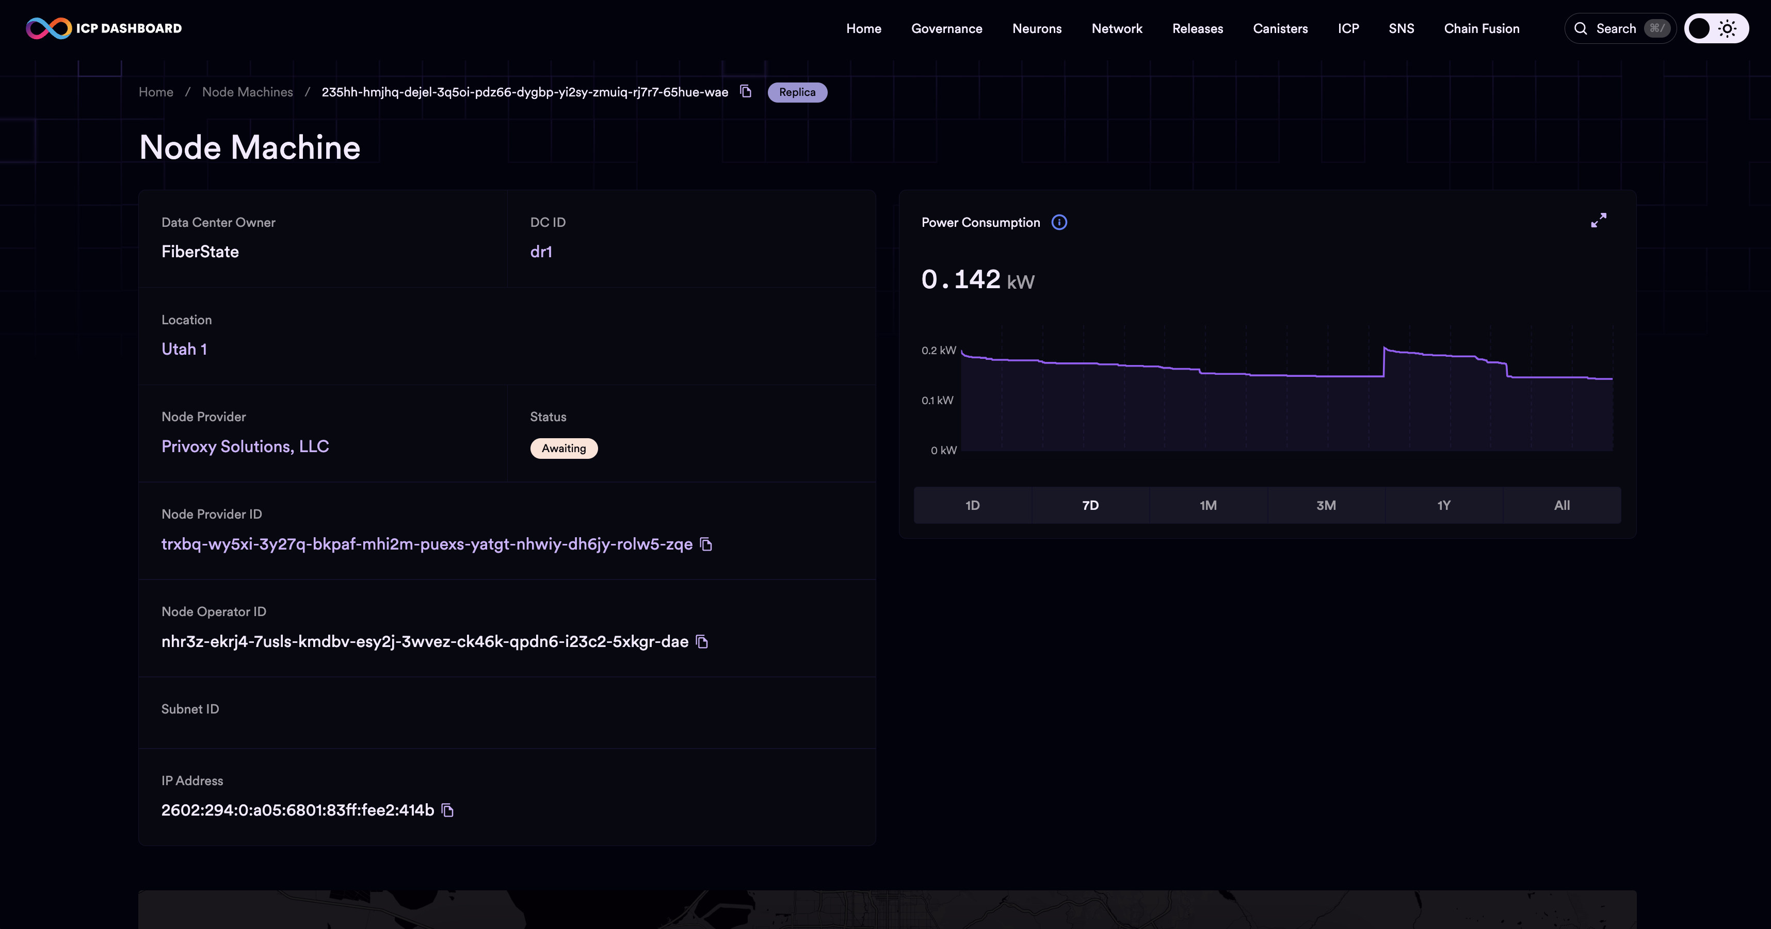Click the Power Consumption title
The width and height of the screenshot is (1771, 929).
click(980, 223)
